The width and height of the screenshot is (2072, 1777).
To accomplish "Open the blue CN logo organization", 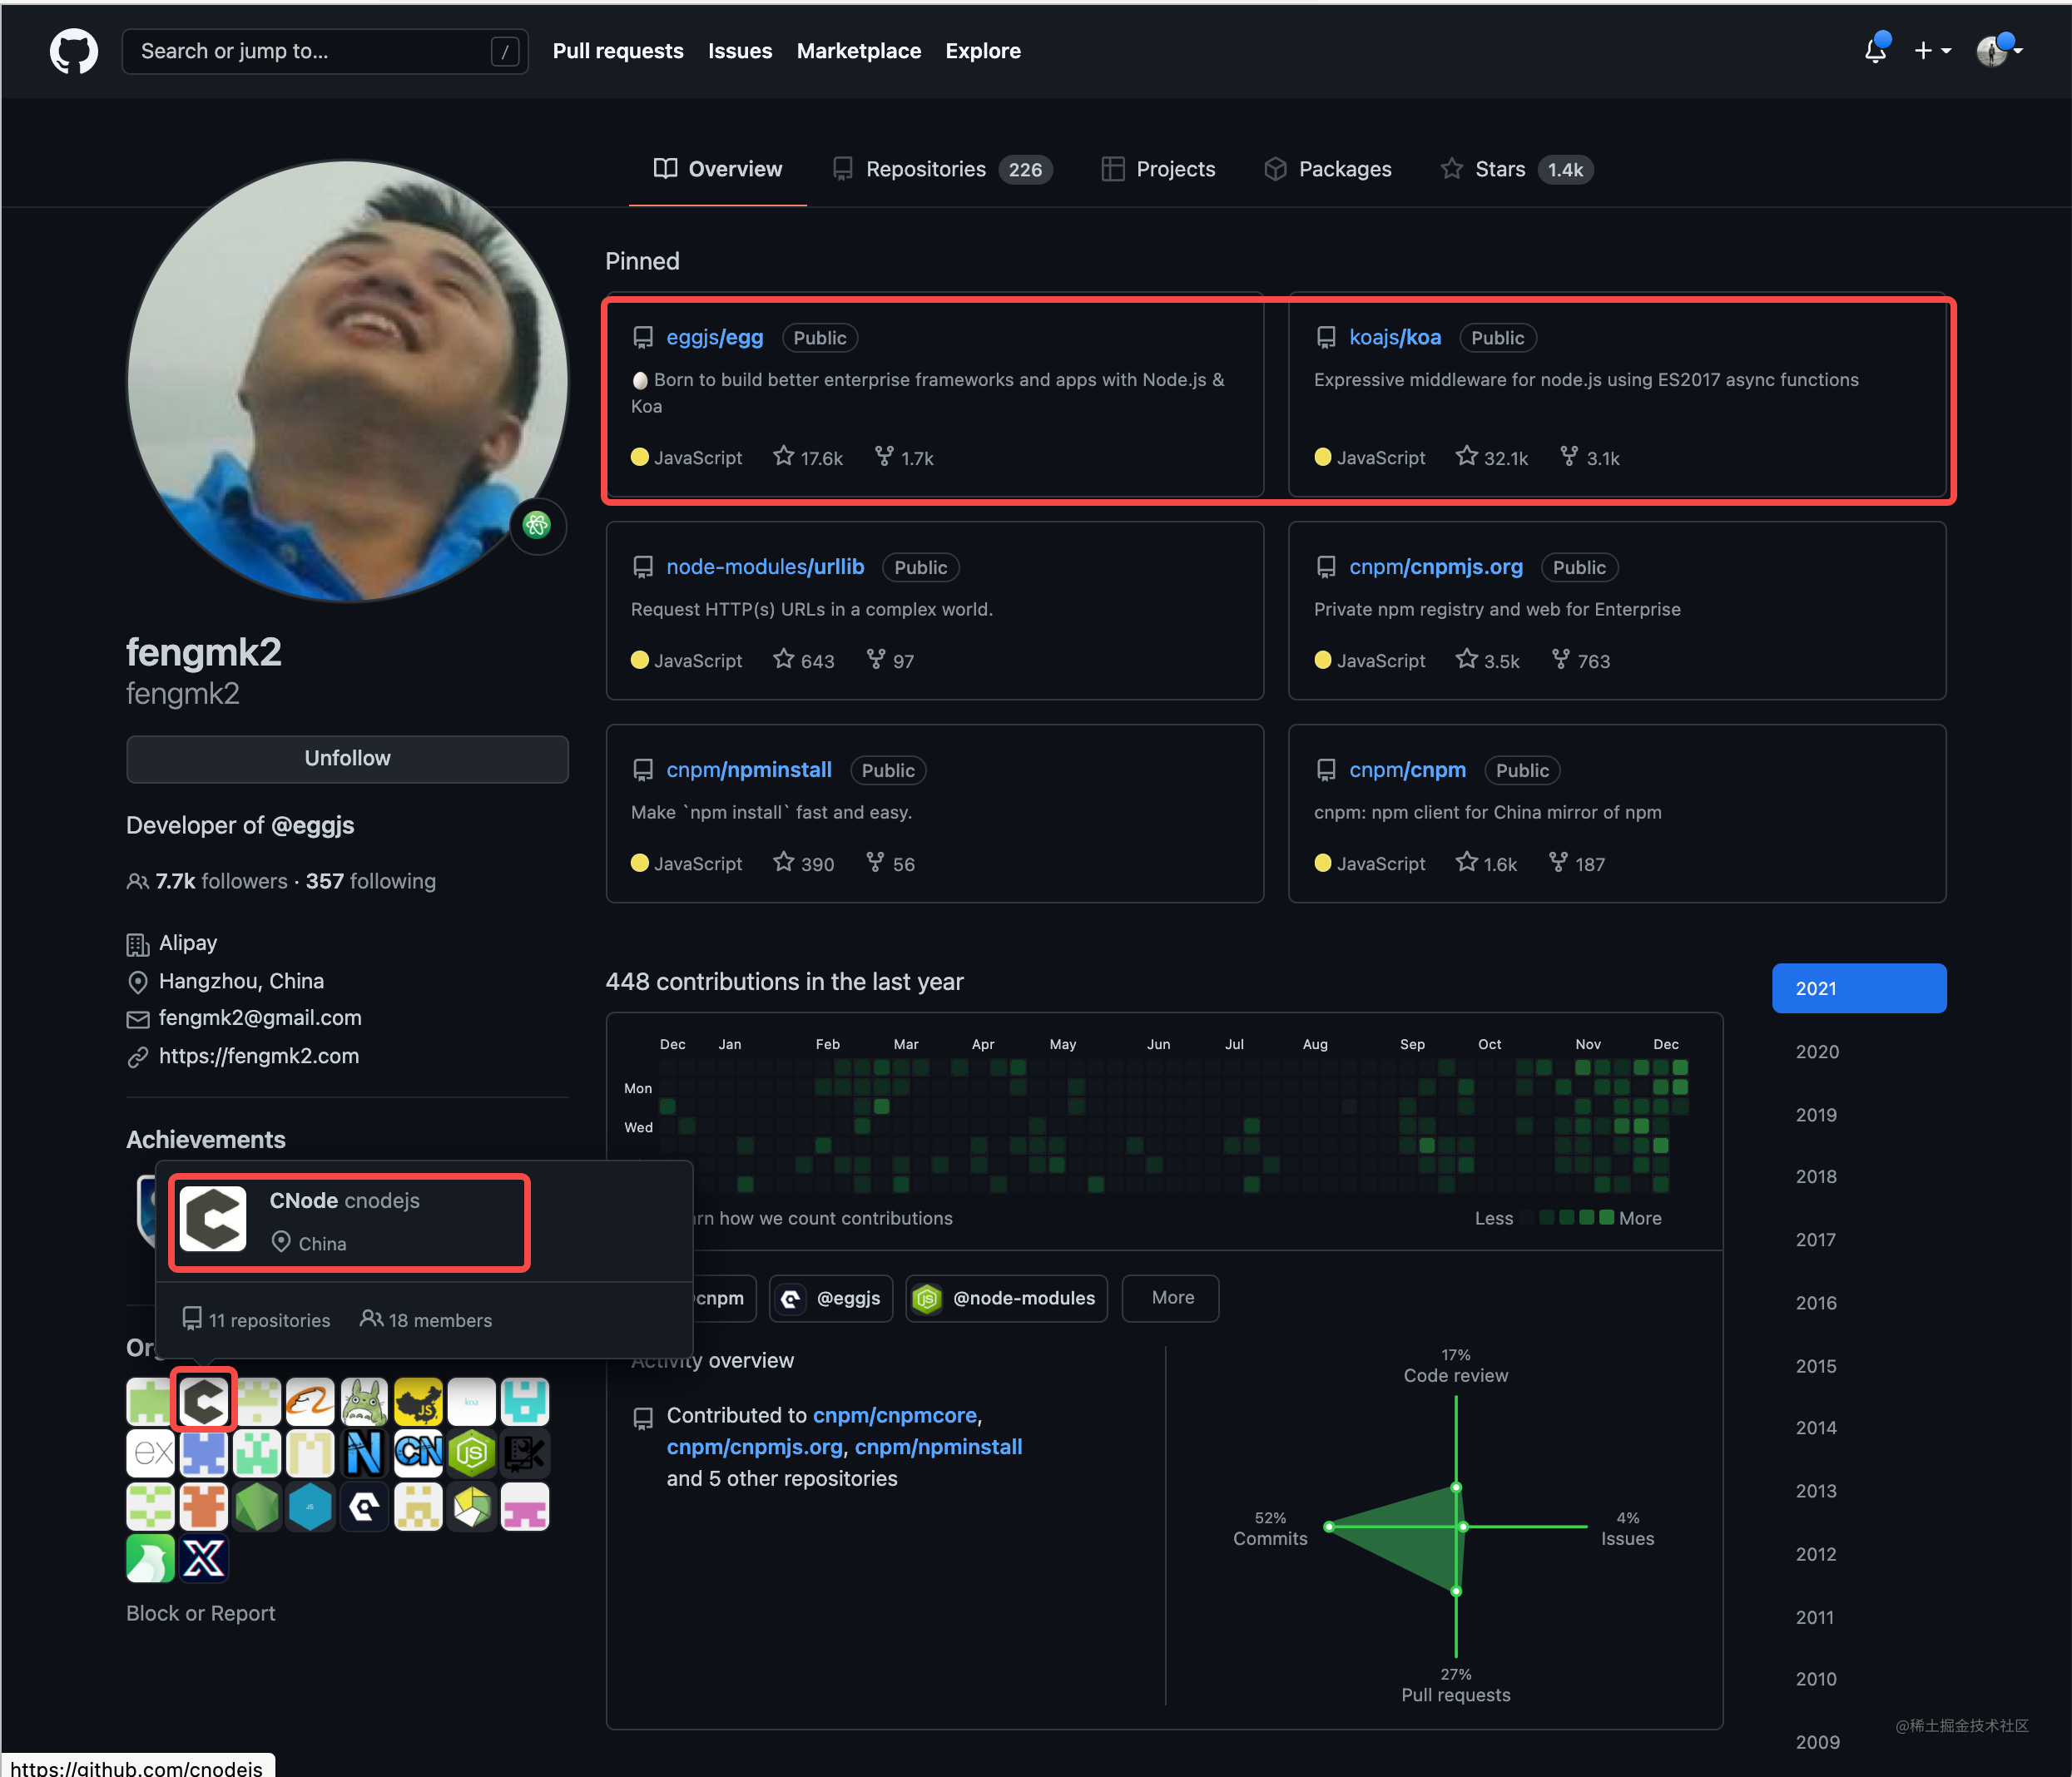I will coord(418,1454).
